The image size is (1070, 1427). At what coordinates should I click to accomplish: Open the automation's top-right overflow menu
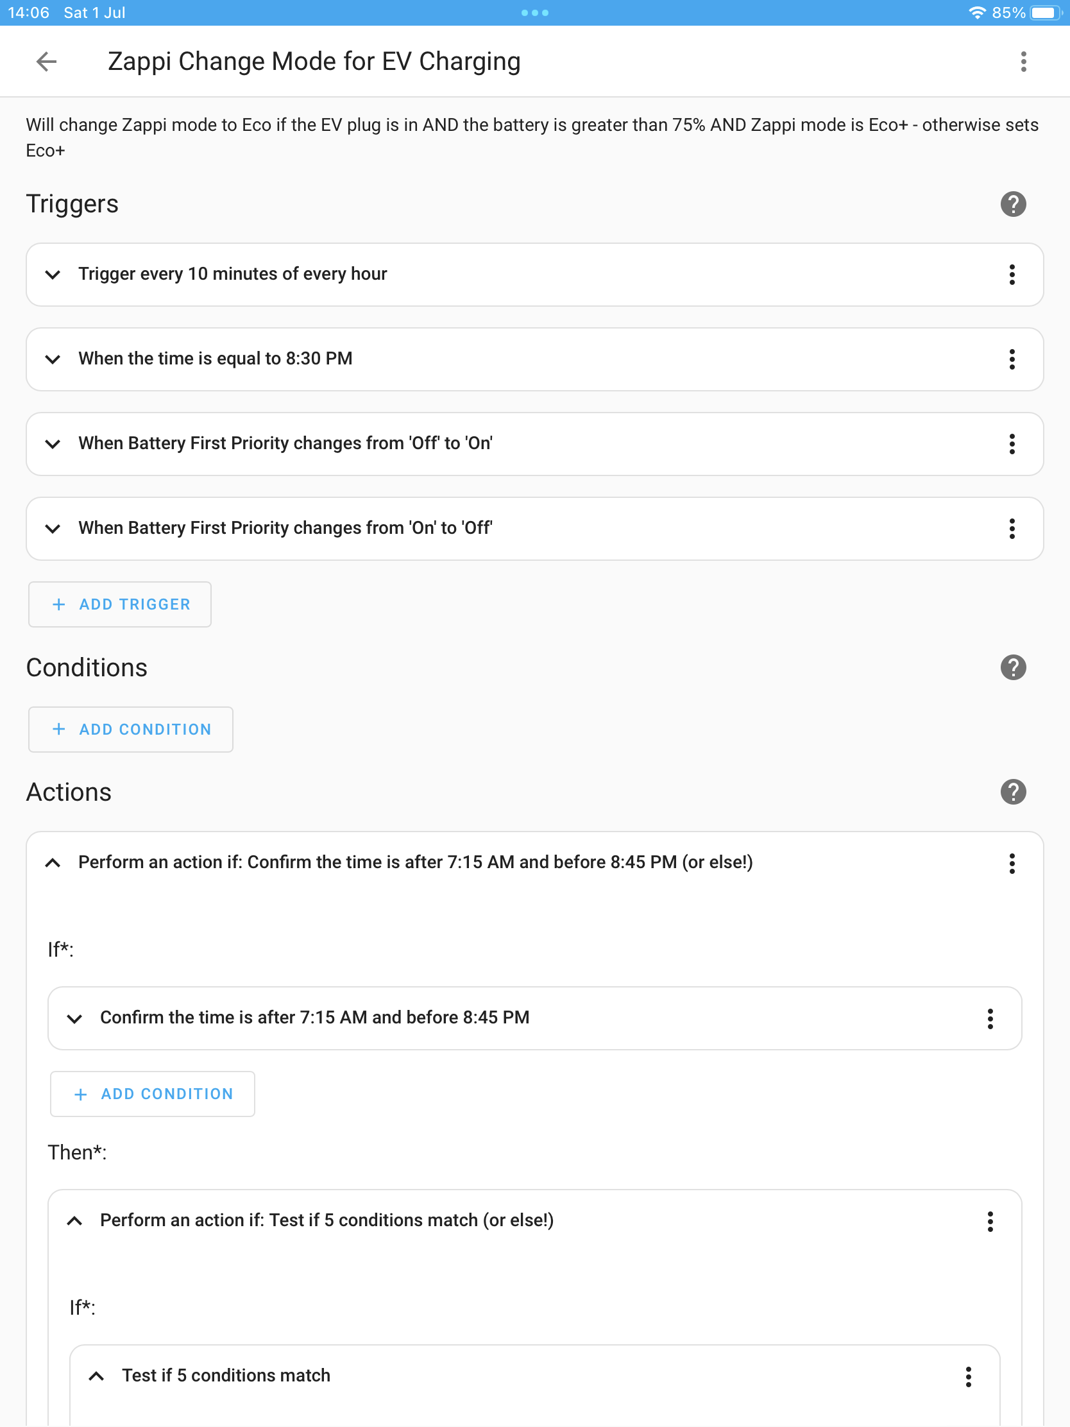1023,62
